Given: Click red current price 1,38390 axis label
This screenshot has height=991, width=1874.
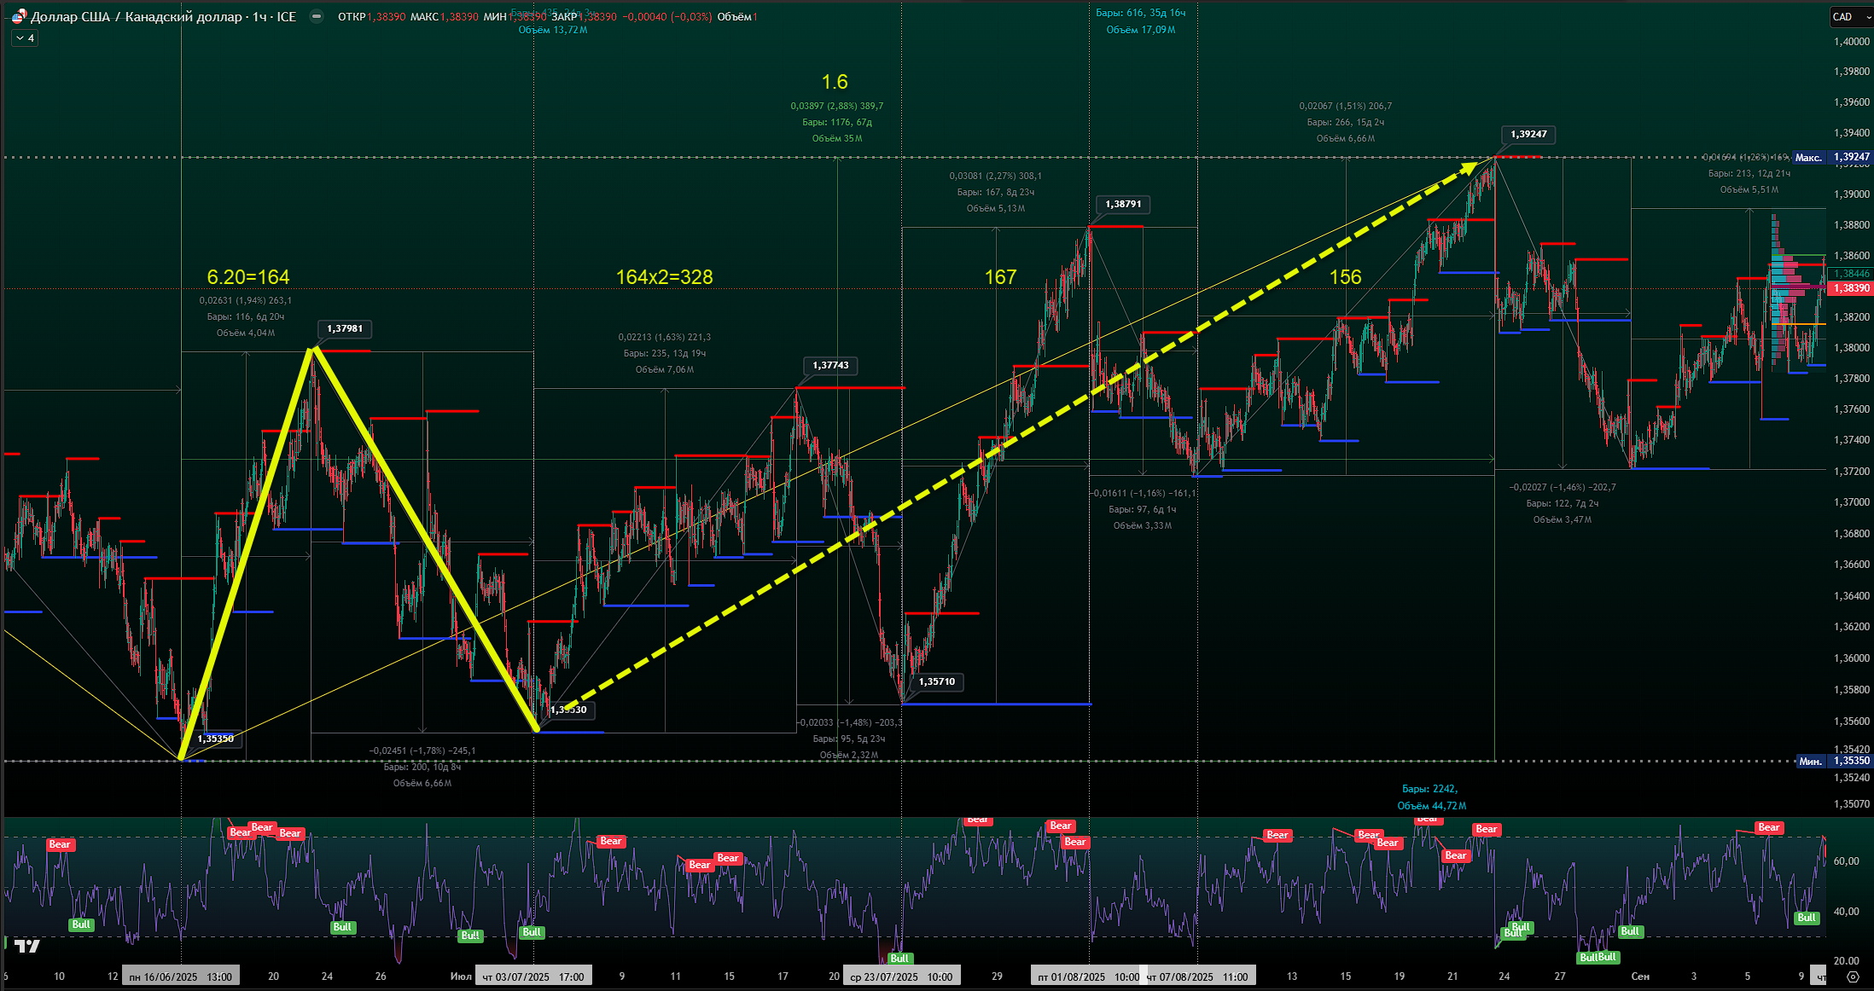Looking at the screenshot, I should 1851,288.
